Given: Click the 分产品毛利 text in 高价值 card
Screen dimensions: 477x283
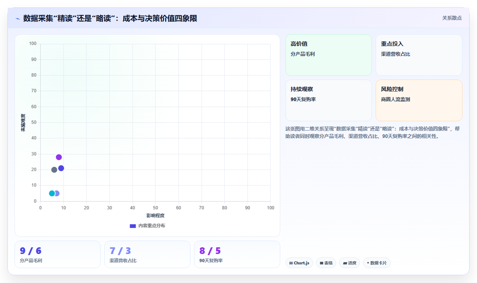Looking at the screenshot, I should (303, 54).
